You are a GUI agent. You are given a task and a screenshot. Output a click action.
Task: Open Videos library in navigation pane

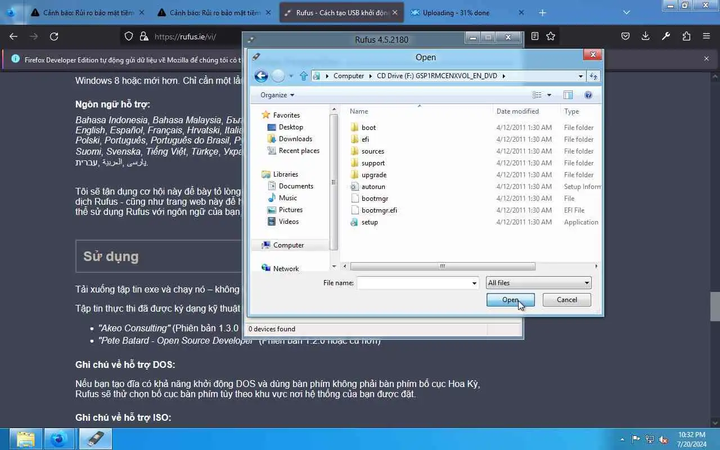(289, 222)
